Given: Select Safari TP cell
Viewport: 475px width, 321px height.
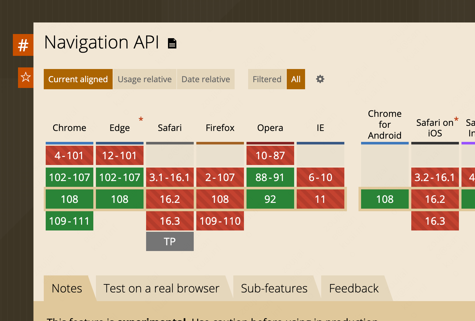Looking at the screenshot, I should pyautogui.click(x=170, y=241).
